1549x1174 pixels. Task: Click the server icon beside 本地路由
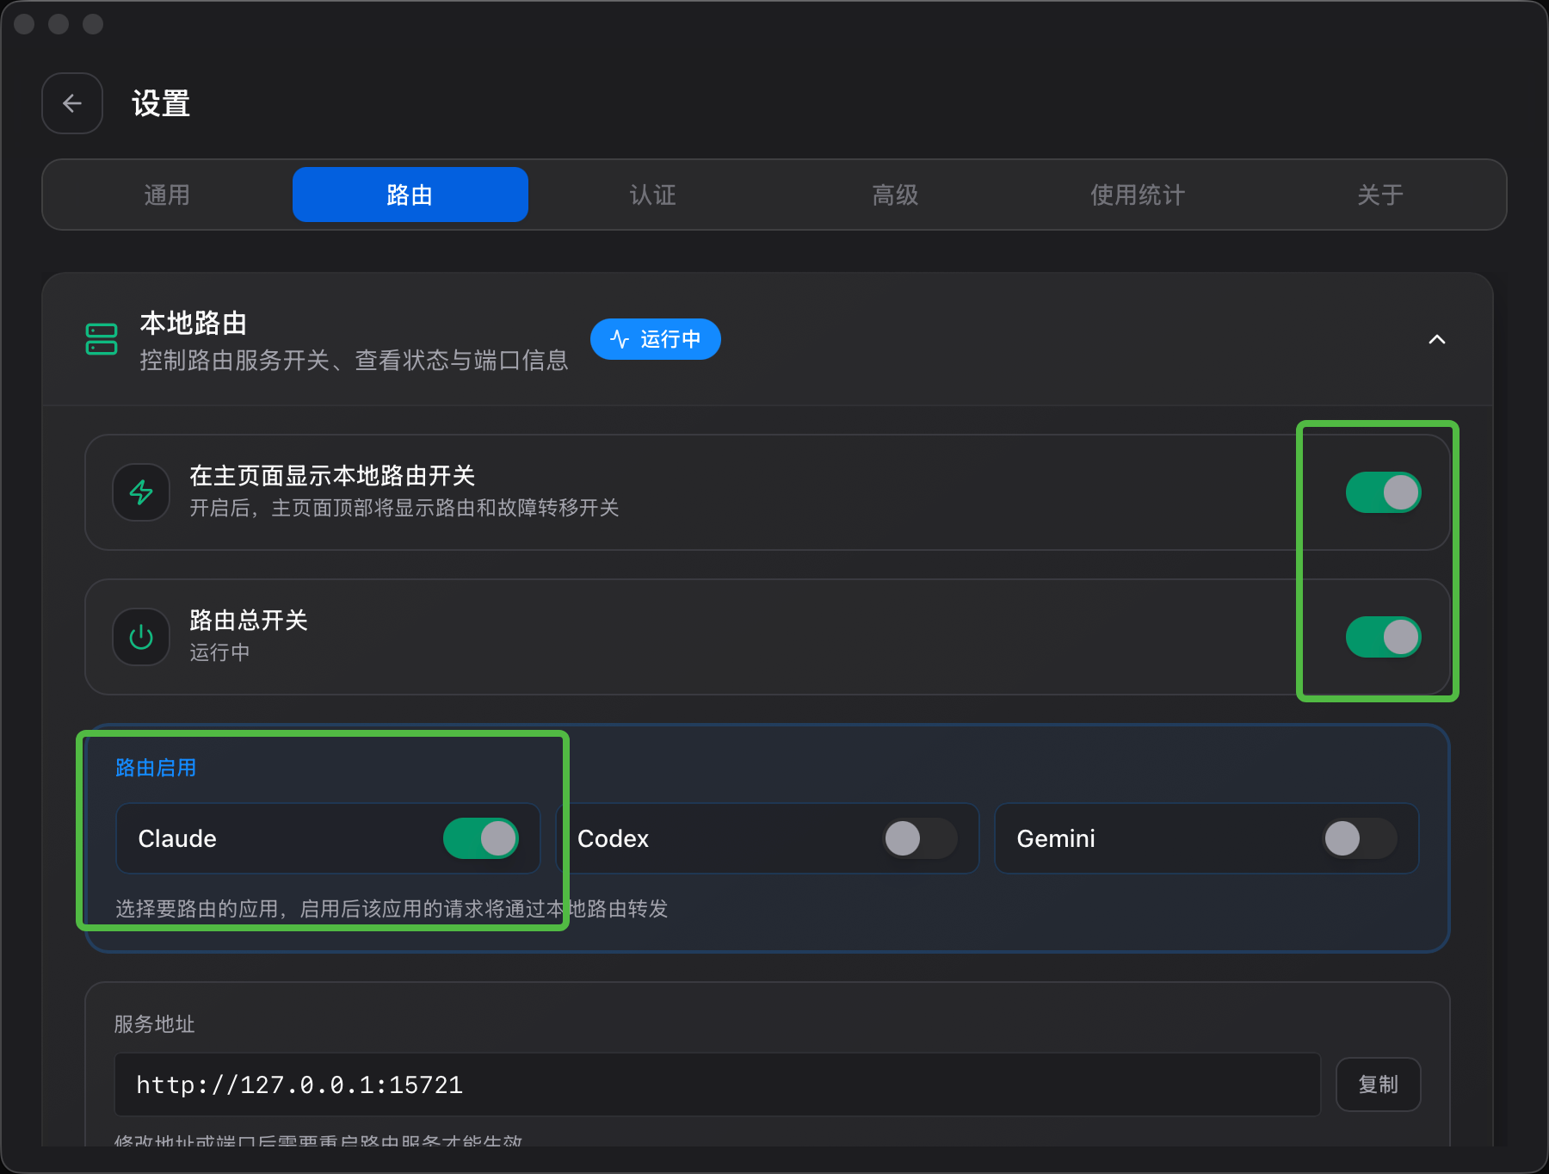(102, 339)
